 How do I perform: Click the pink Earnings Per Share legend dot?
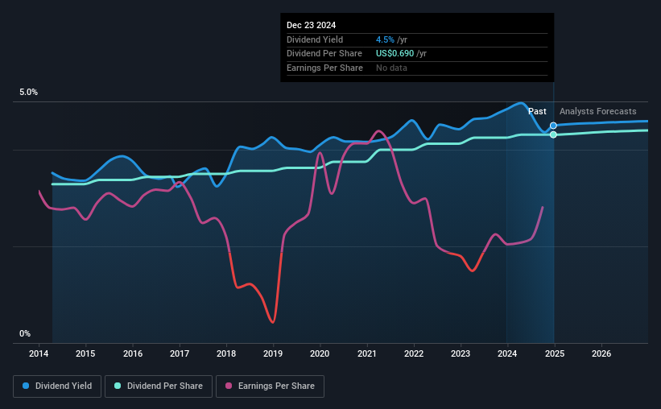[229, 386]
